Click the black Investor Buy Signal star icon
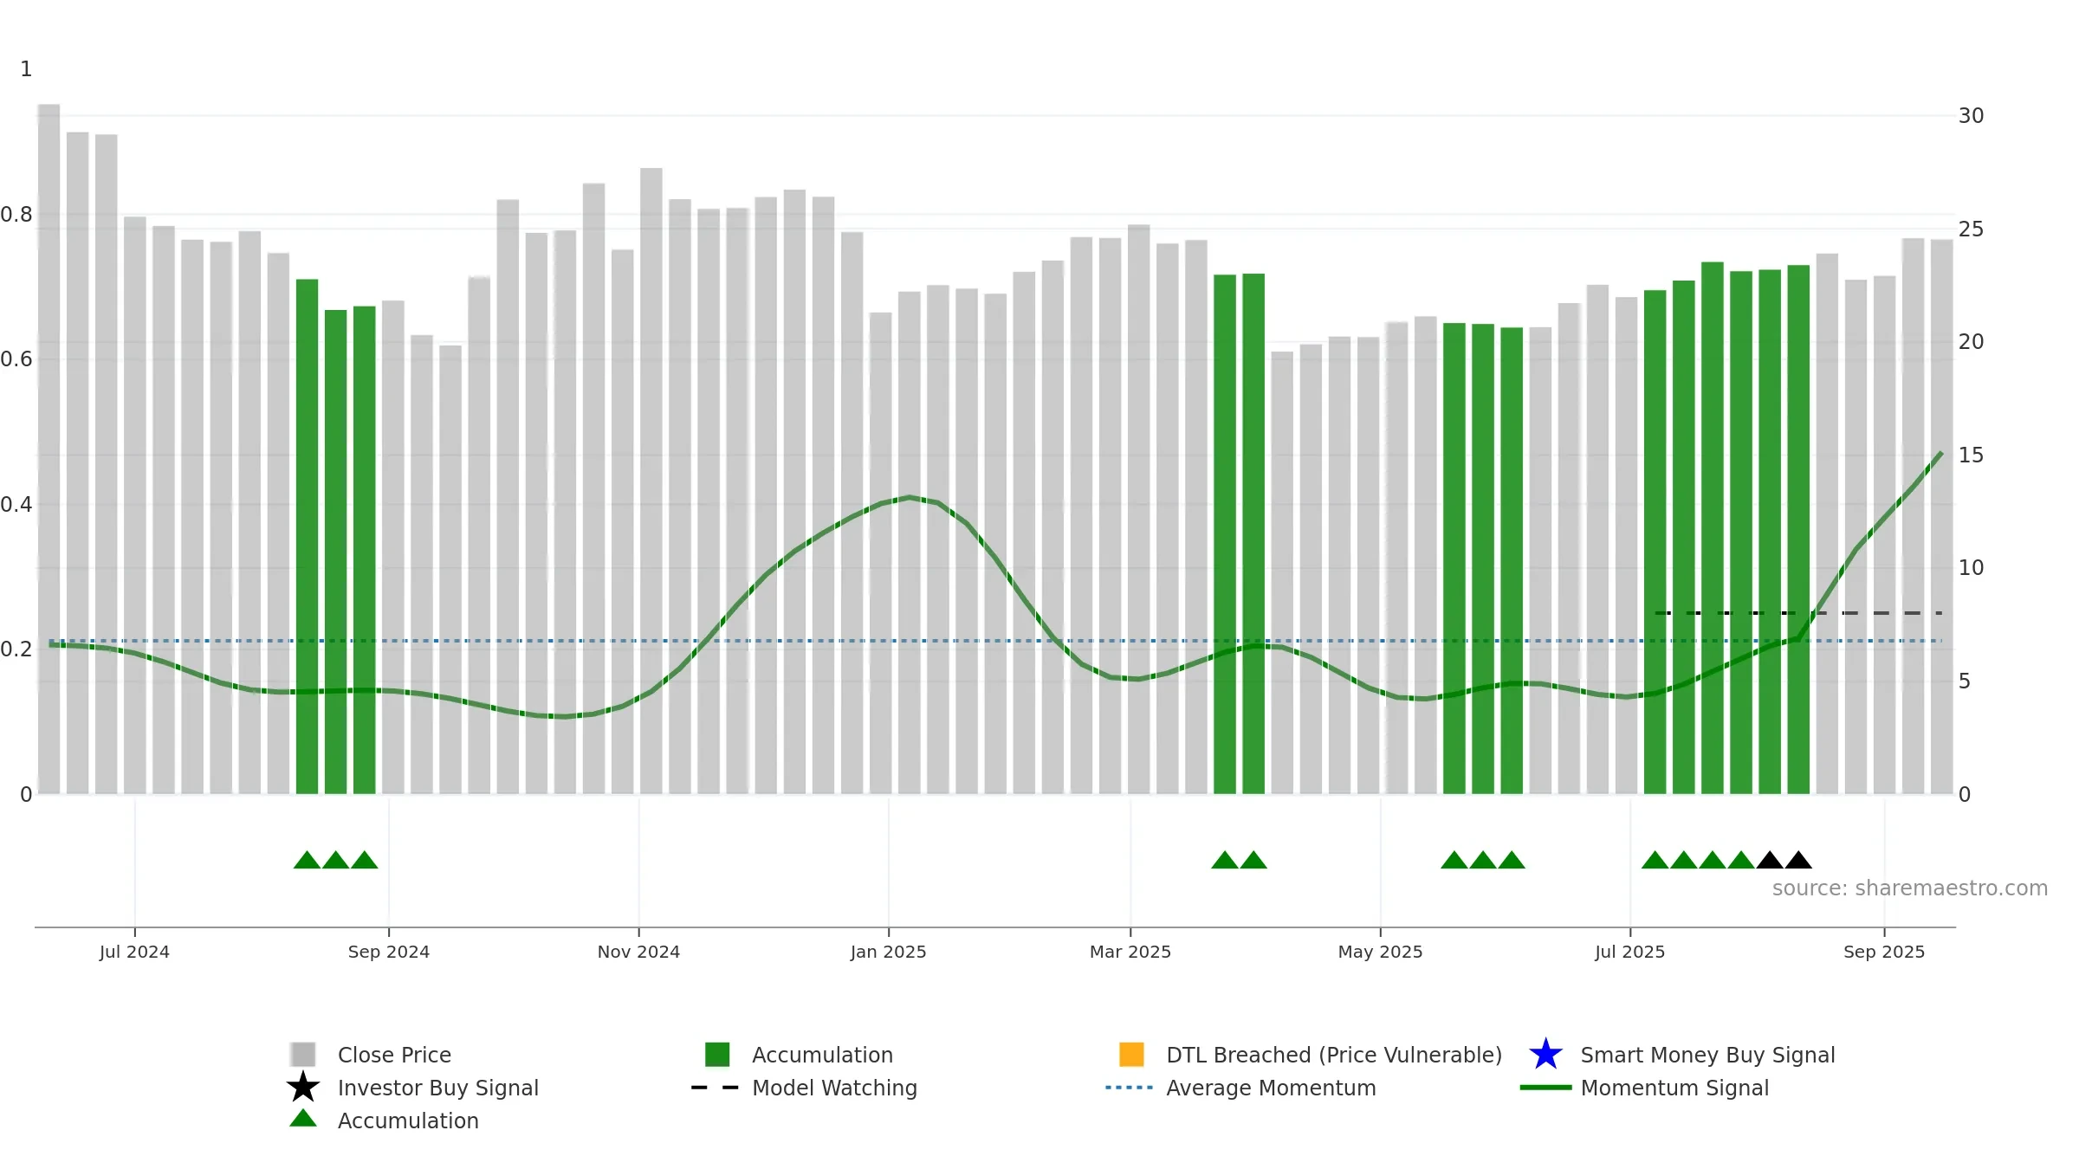 (x=303, y=1087)
